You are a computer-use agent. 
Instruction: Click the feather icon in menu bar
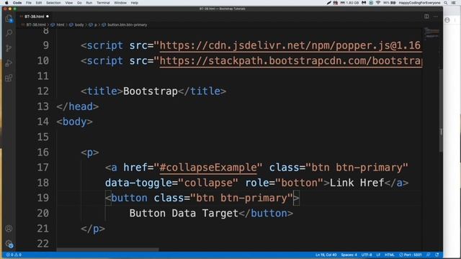pos(328,3)
